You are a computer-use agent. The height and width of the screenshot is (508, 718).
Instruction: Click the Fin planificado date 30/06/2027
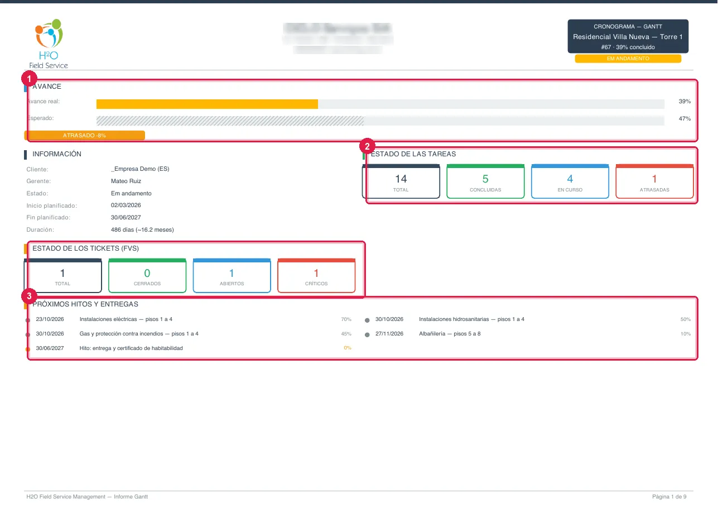pos(126,218)
